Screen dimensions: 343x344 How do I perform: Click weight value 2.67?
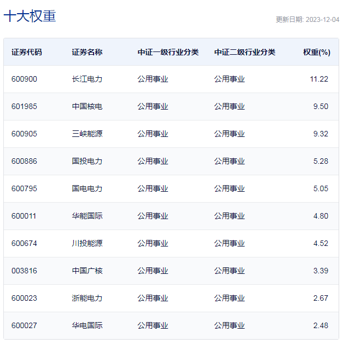pos(321,299)
